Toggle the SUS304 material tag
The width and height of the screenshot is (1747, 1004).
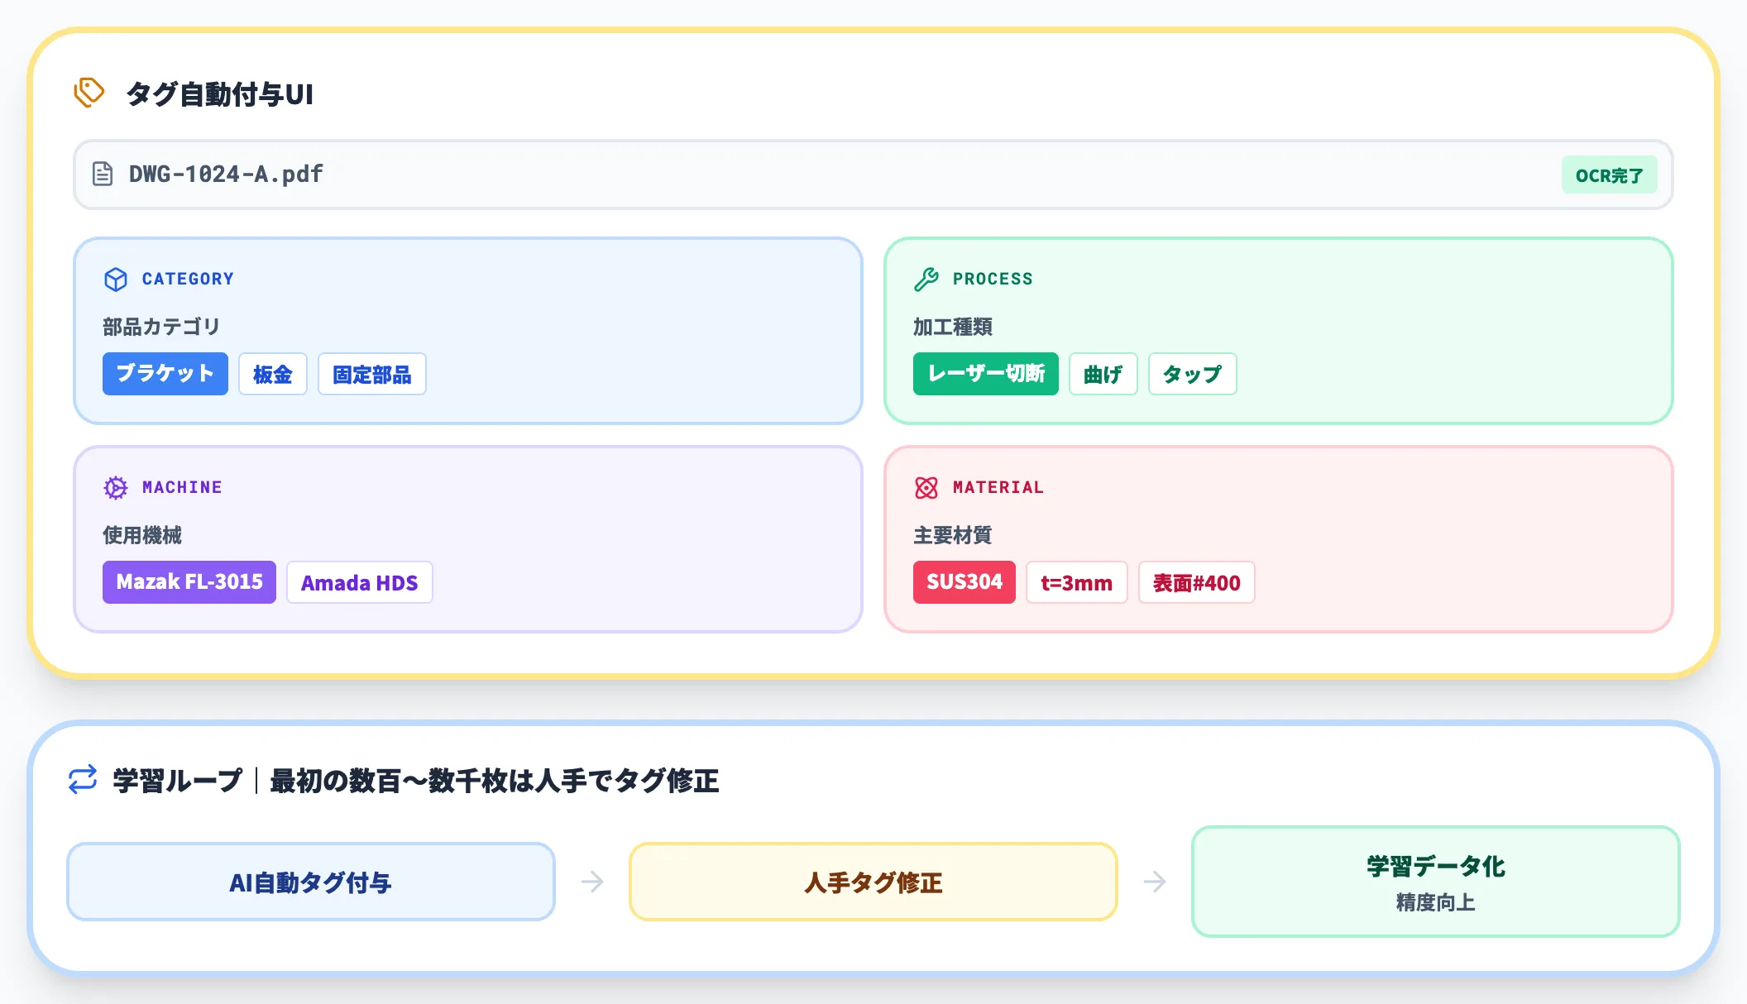pyautogui.click(x=964, y=582)
